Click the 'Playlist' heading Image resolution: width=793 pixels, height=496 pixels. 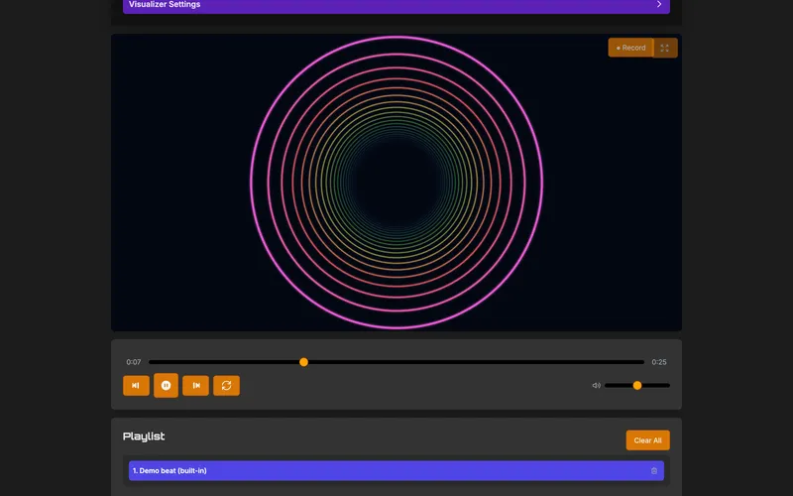(x=144, y=436)
